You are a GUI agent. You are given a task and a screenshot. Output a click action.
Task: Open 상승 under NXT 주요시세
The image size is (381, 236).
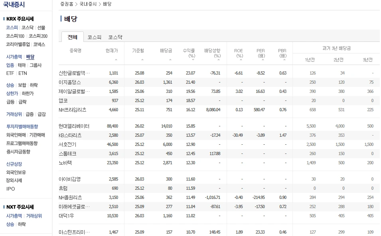click(x=10, y=224)
